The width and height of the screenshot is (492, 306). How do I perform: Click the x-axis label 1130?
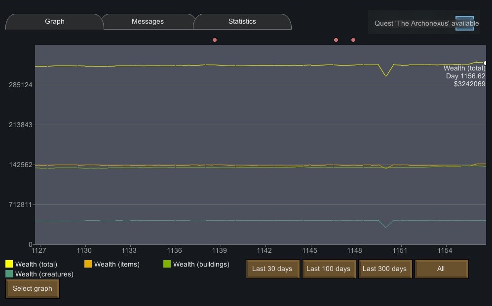point(84,250)
